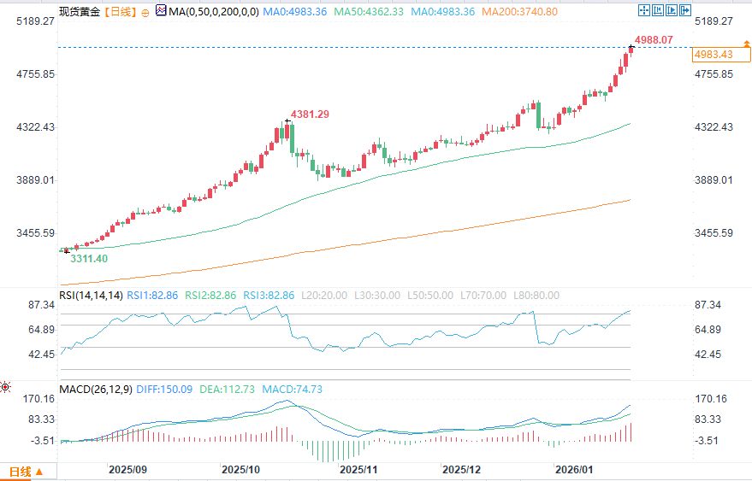Screen dimensions: 752x481
Task: Click the 2025/09 date label on timeline
Action: (x=127, y=470)
